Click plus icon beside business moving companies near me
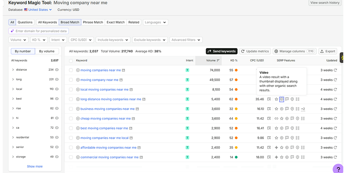The image size is (346, 173). coord(78,109)
